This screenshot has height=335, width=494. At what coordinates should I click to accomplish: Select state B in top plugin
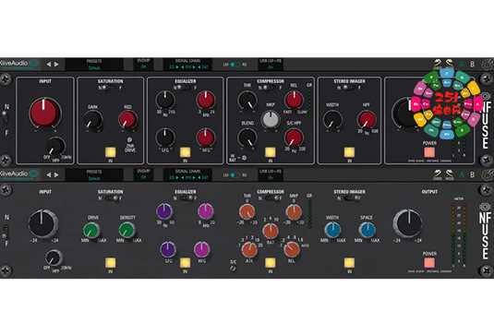(x=472, y=65)
